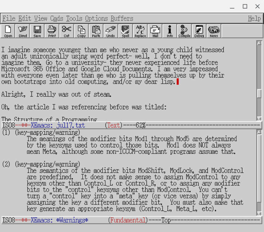Click the Warnings pane scrollbar up arrow
The height and width of the screenshot is (232, 264).
[x=259, y=132]
